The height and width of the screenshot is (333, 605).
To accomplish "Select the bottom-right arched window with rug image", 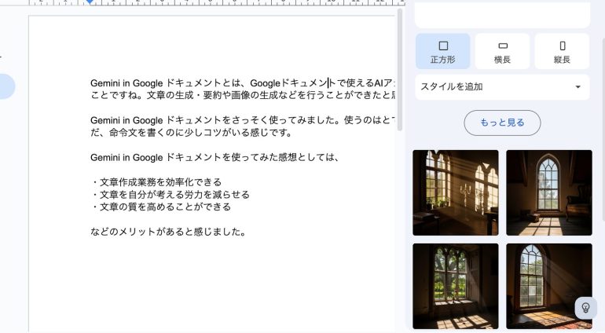I will click(548, 286).
